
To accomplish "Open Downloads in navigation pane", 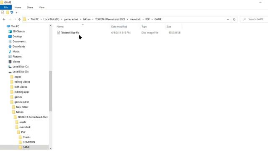I will point(19,47).
